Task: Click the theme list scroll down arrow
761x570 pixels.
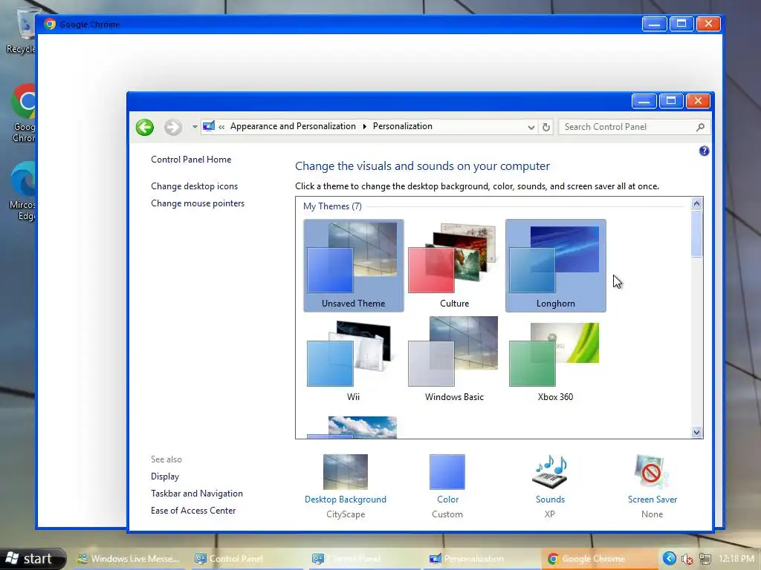Action: [696, 433]
